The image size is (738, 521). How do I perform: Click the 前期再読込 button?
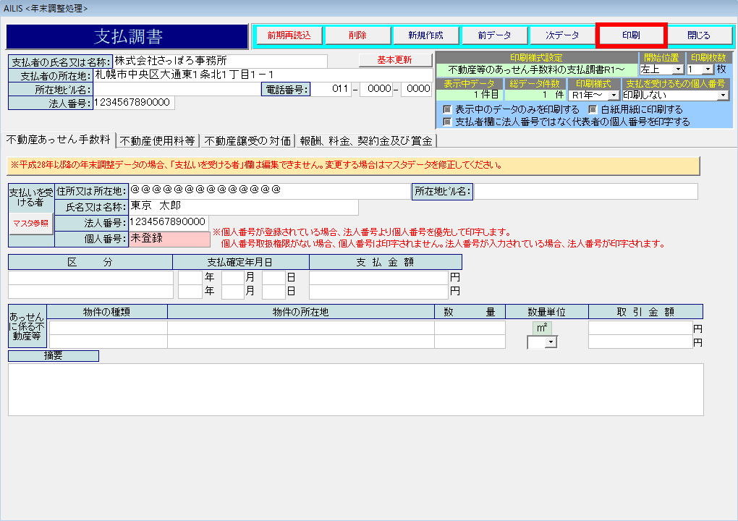(x=289, y=35)
